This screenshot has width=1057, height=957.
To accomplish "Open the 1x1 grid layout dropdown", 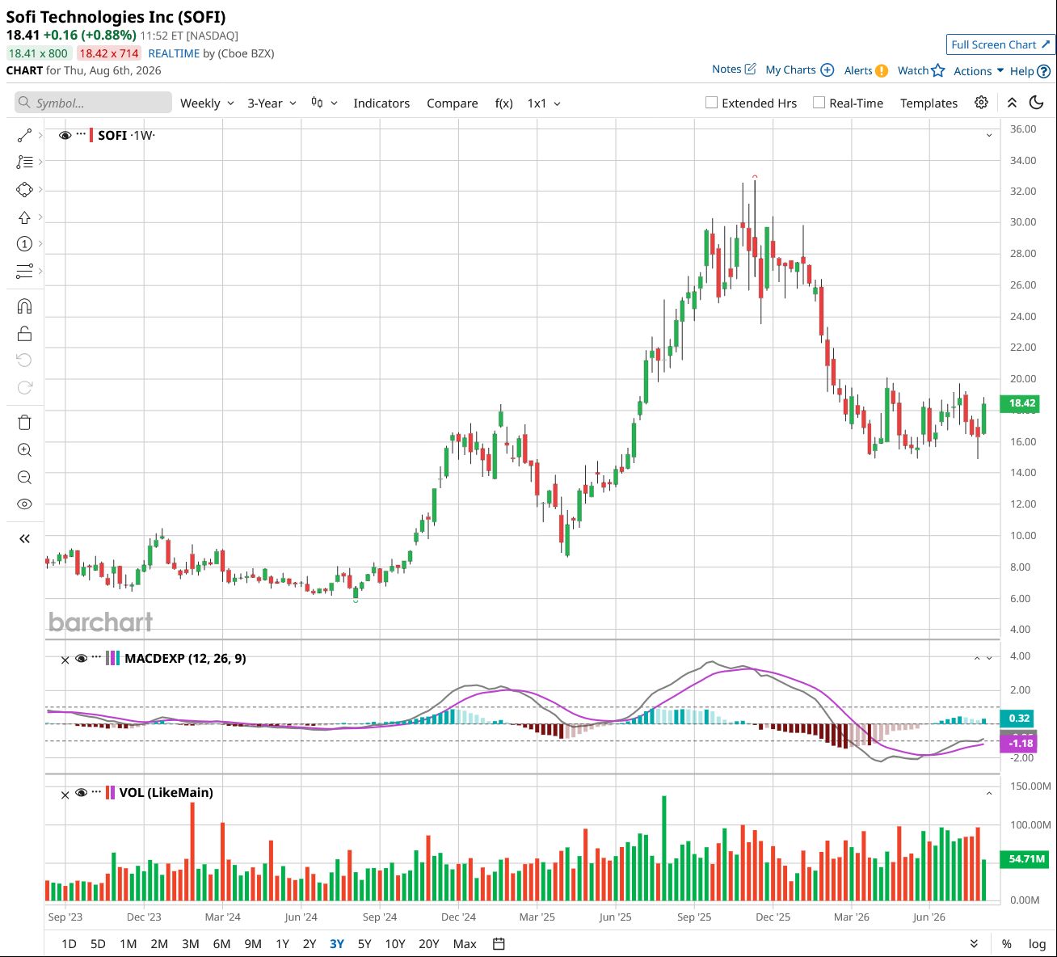I will [544, 103].
